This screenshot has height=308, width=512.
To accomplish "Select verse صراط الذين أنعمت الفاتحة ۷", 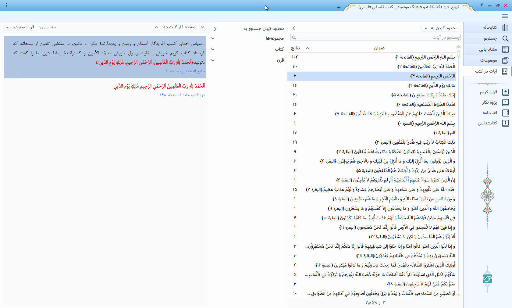I will 372,114.
